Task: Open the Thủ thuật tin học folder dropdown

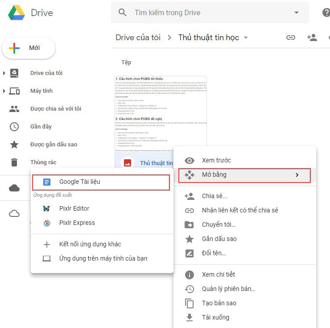Action: tap(246, 38)
